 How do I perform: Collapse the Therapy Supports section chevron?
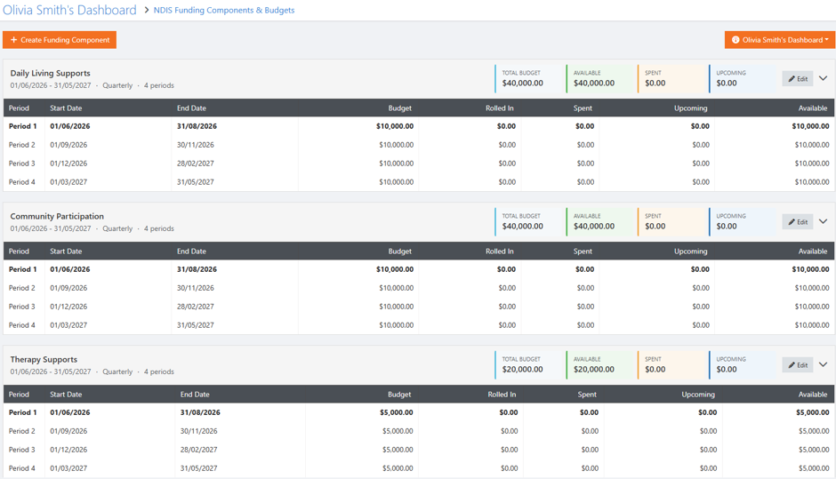(x=824, y=364)
